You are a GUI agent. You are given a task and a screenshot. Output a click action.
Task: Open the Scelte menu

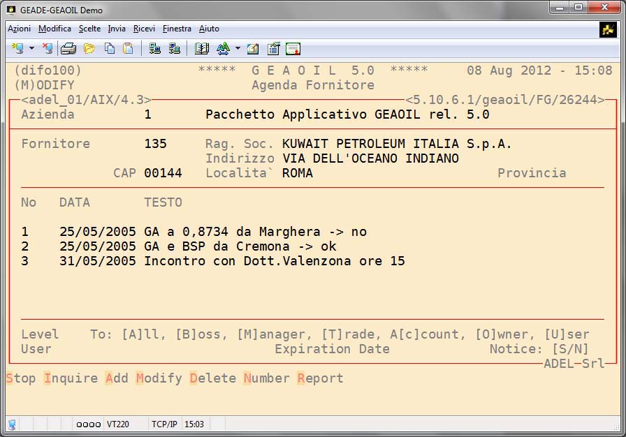click(x=89, y=29)
